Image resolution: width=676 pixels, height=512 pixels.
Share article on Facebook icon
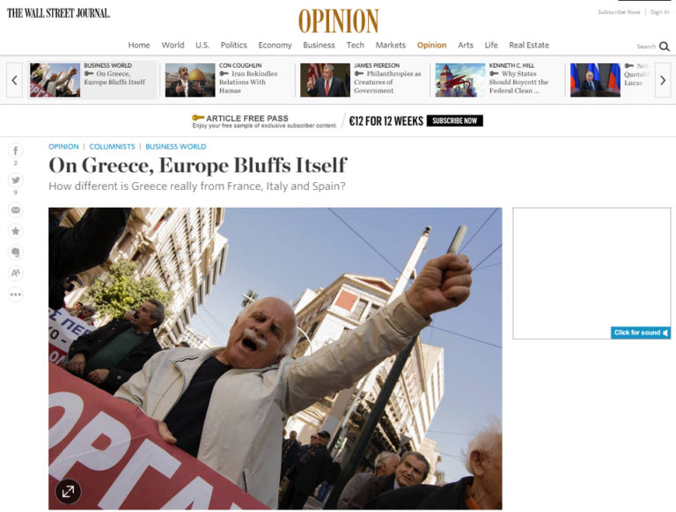[16, 150]
